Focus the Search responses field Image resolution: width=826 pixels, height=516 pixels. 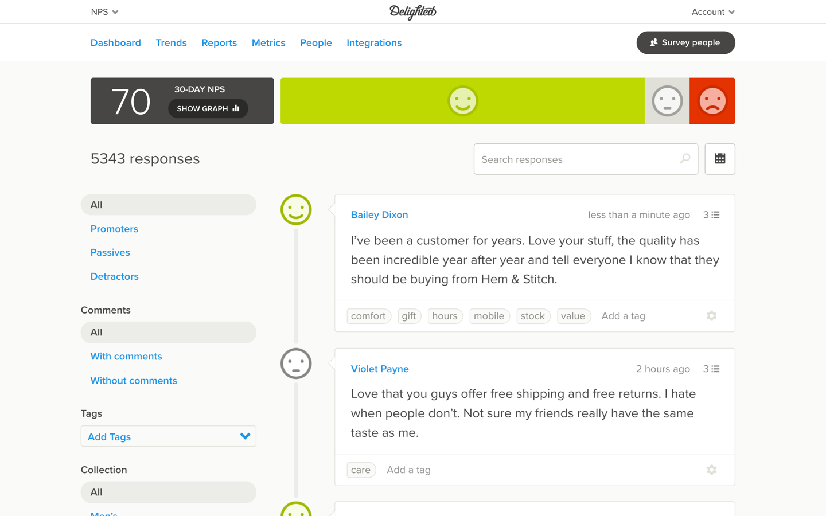click(578, 159)
